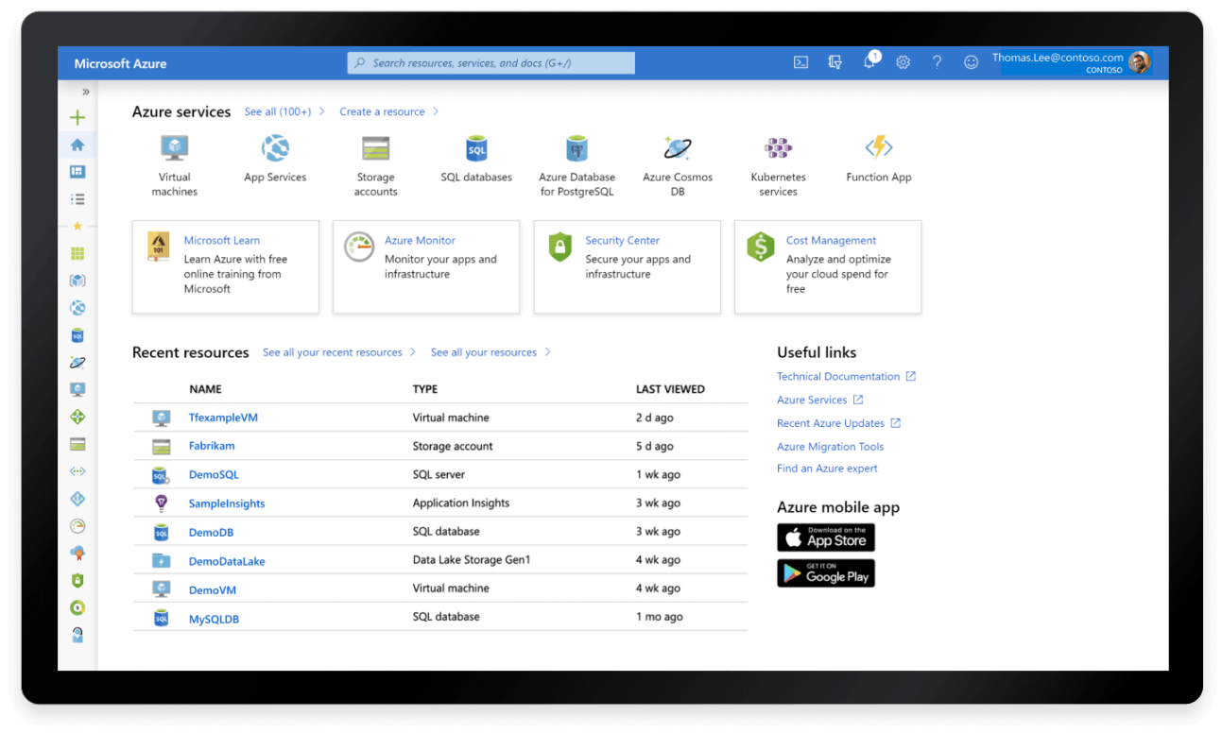Open Storage accounts under Azure services
The height and width of the screenshot is (733, 1222).
coord(375,165)
